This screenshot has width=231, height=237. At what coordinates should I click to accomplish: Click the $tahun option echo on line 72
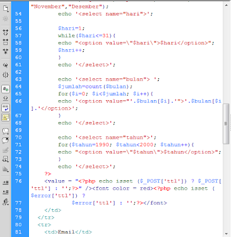(x=139, y=152)
